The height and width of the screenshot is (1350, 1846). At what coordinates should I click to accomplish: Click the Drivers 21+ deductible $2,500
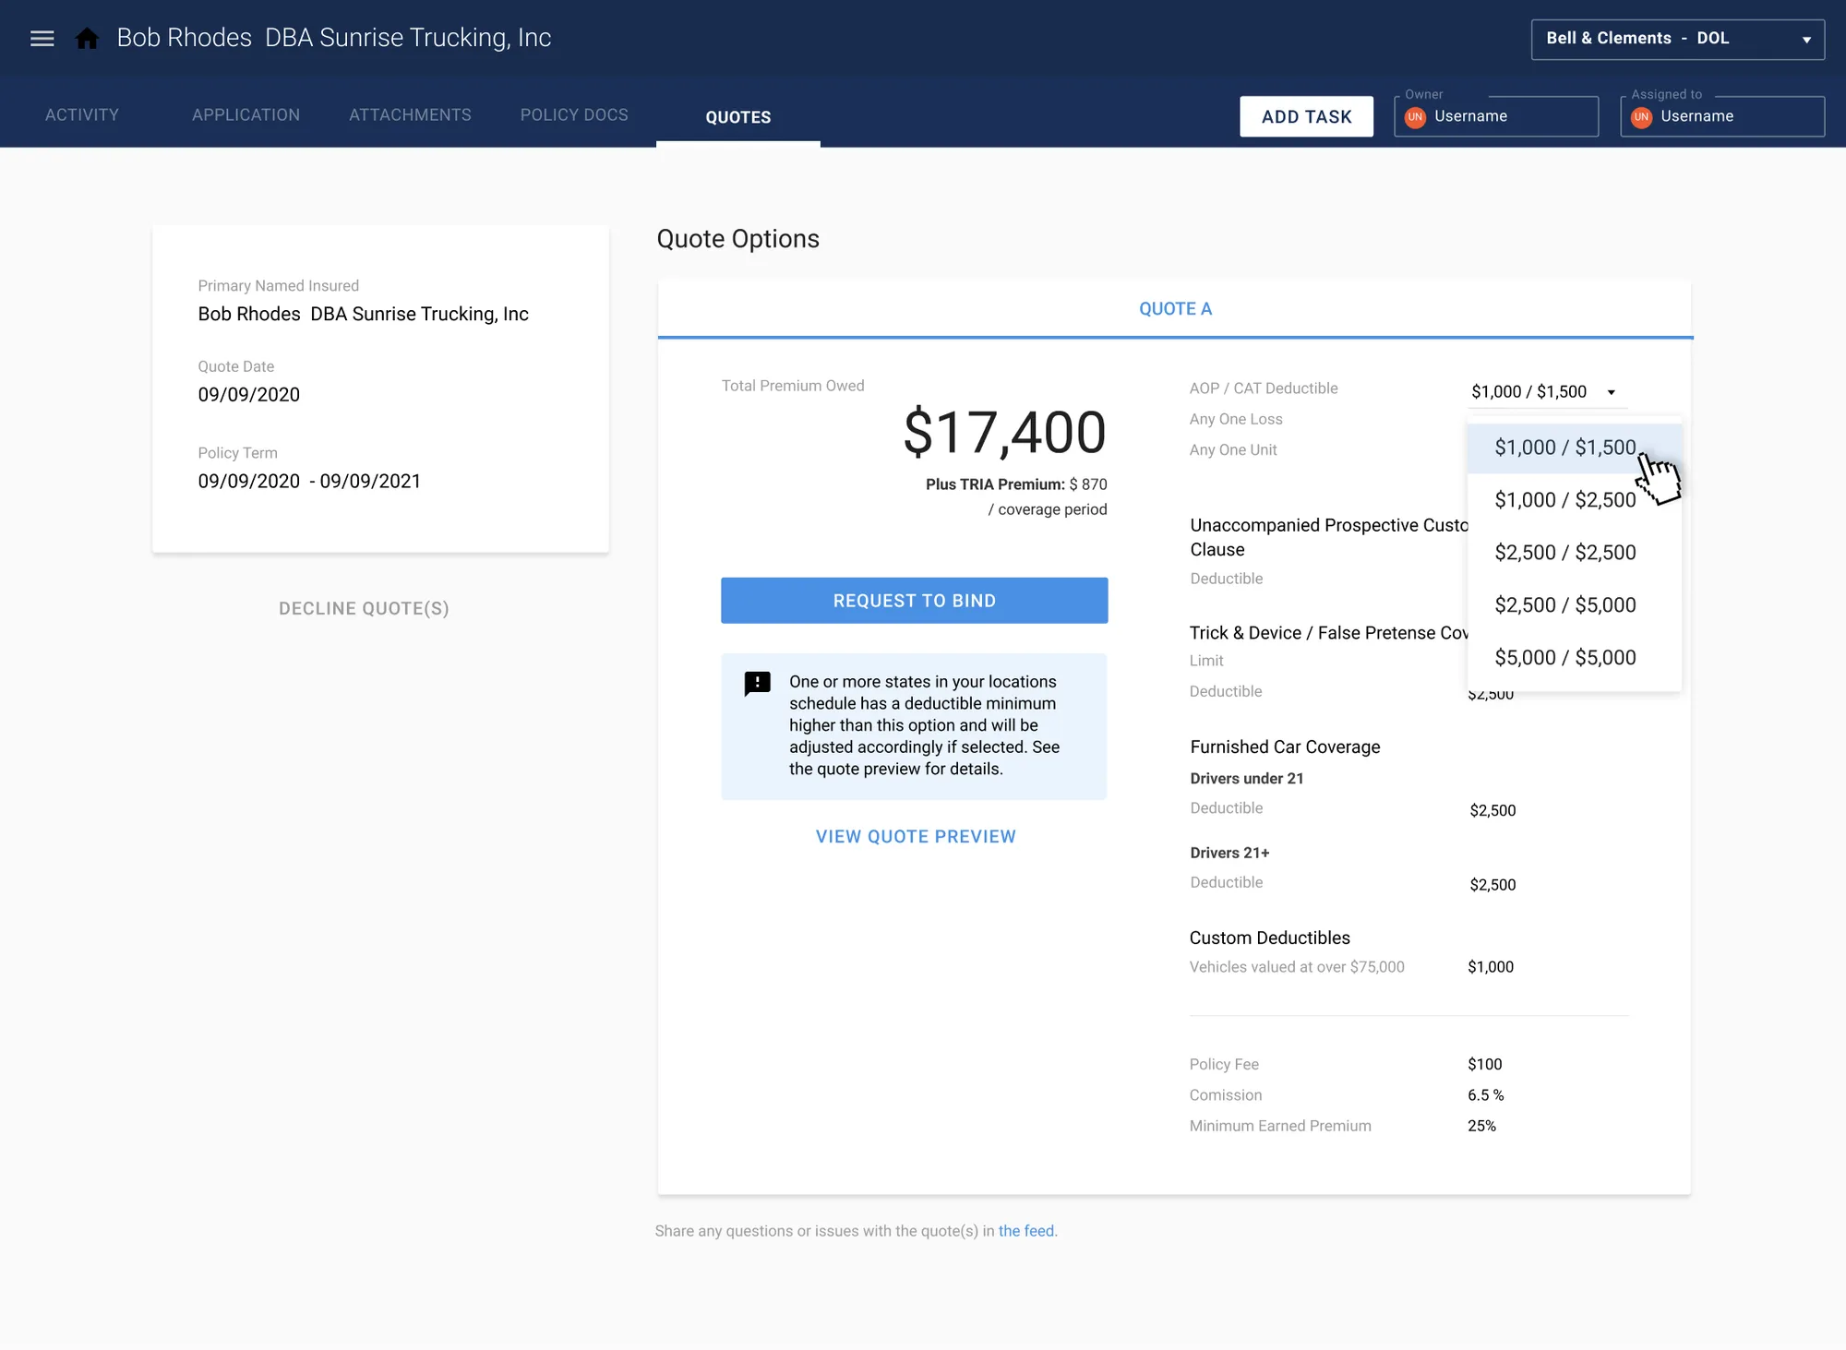tap(1492, 885)
